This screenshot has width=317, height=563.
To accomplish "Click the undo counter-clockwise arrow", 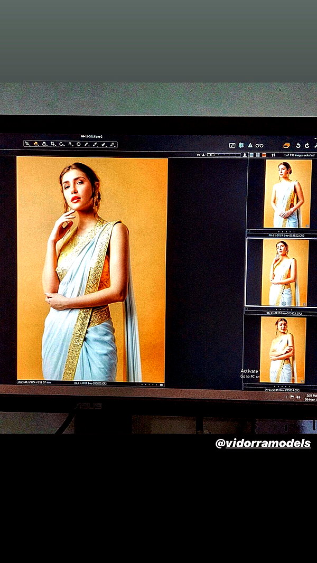I will [x=298, y=145].
